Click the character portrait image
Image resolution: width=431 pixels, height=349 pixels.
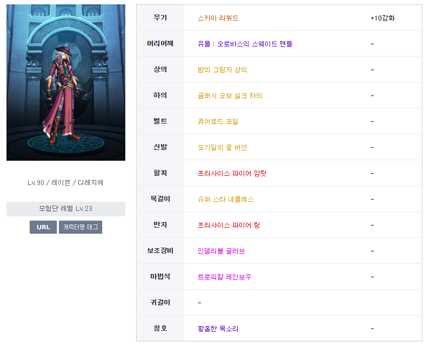pos(66,83)
